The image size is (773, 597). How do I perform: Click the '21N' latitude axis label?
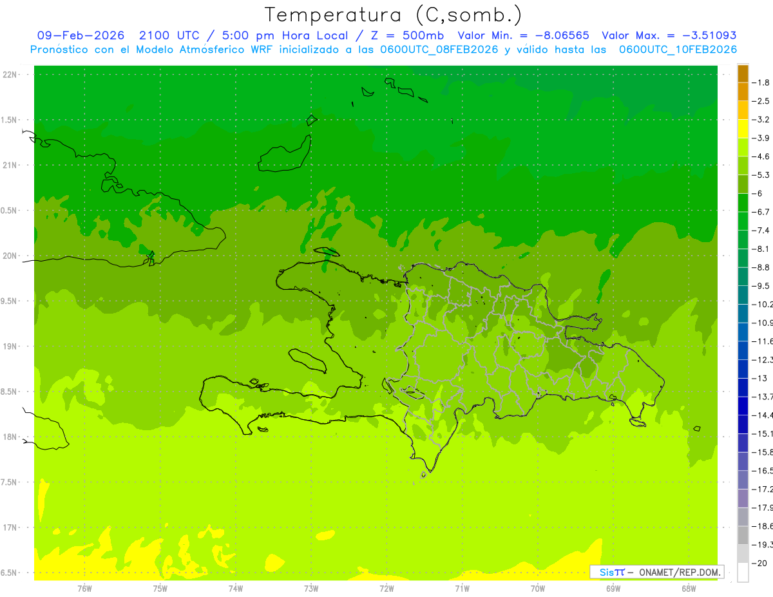point(10,166)
